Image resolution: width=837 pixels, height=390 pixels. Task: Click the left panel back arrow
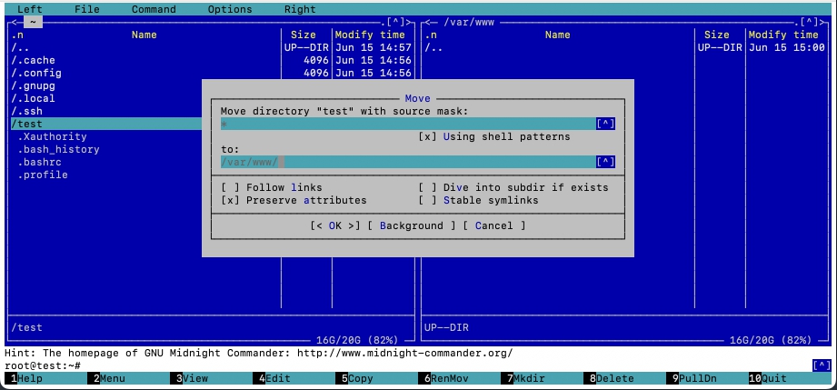[14, 23]
